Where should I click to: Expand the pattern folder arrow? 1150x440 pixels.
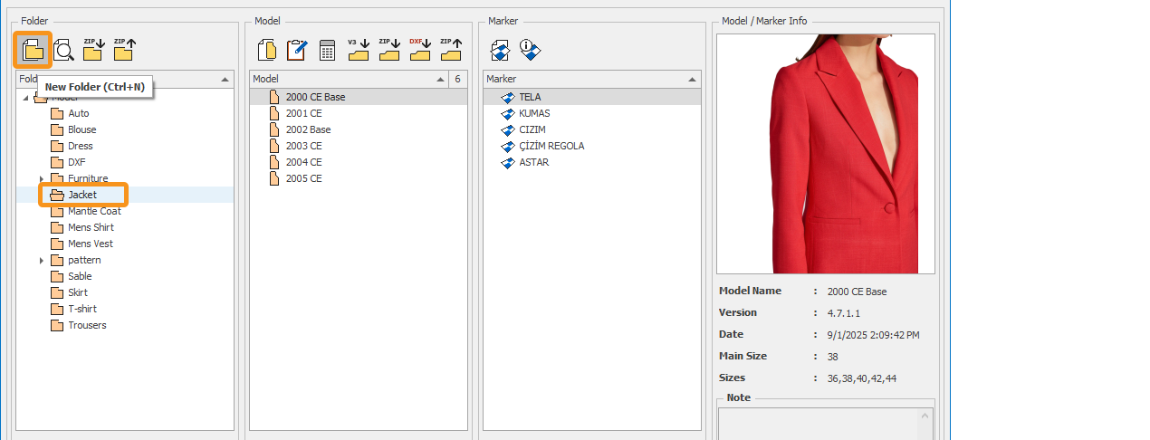tap(42, 260)
